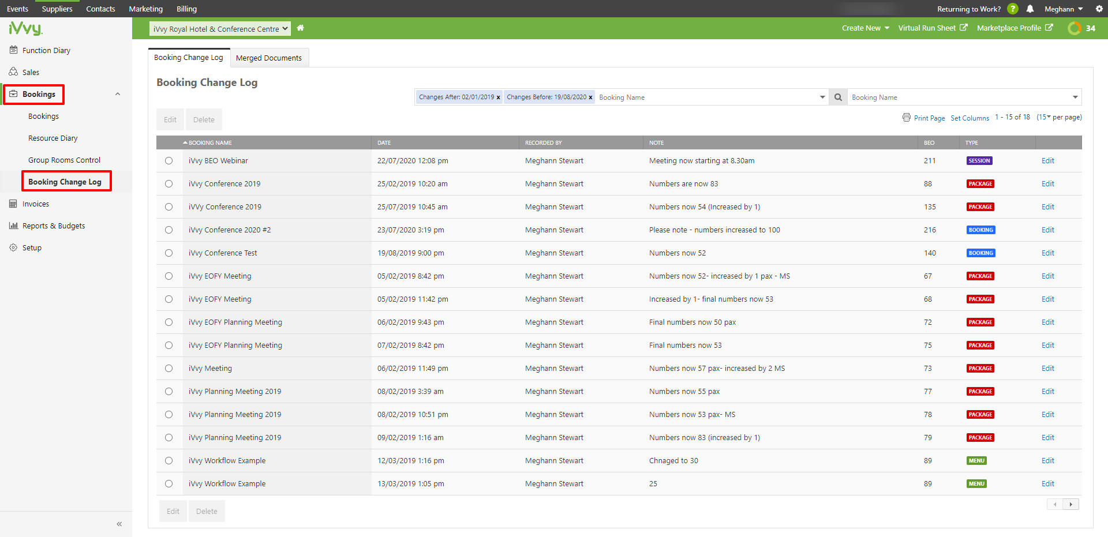Open Function Diary from sidebar

click(x=46, y=50)
